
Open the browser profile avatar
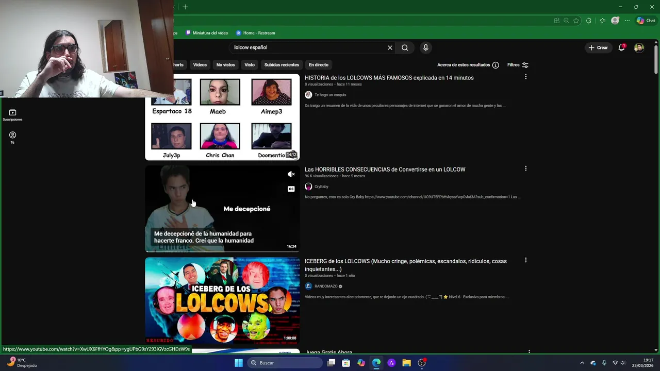(x=615, y=21)
